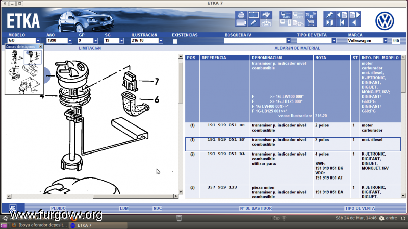Viewport: 408px width, 229px height.
Task: Close the Cuadro de imágenes panel
Action: 40,47
